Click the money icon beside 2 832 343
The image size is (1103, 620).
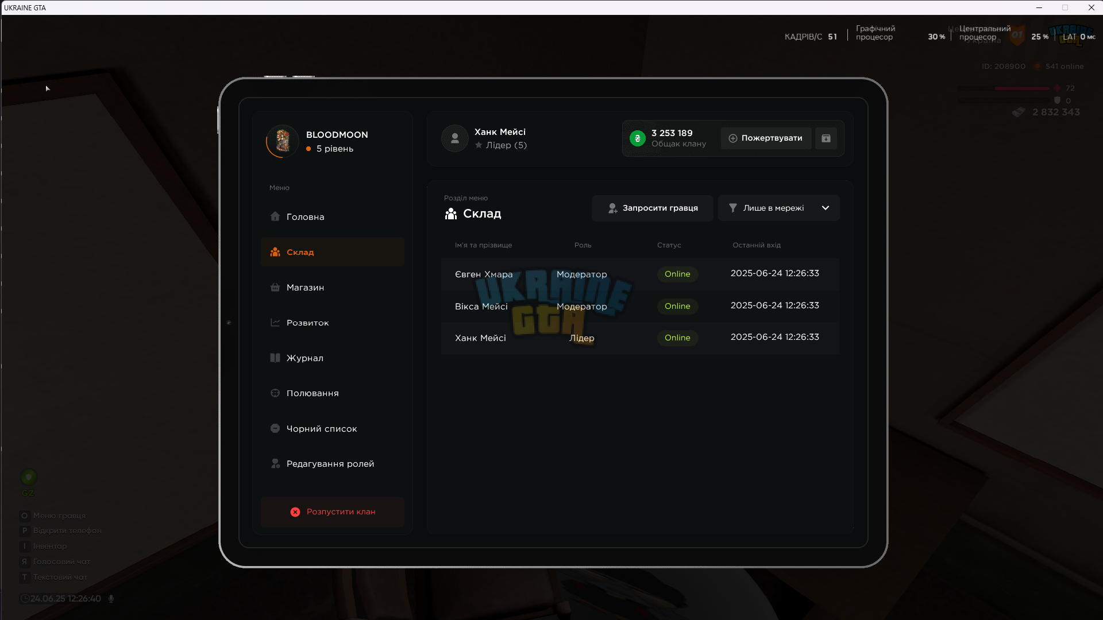tap(1019, 112)
